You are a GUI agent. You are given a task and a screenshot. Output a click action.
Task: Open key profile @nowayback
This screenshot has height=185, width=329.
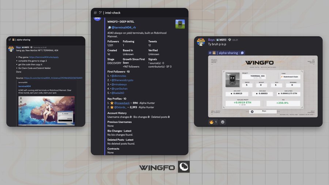[122, 103]
